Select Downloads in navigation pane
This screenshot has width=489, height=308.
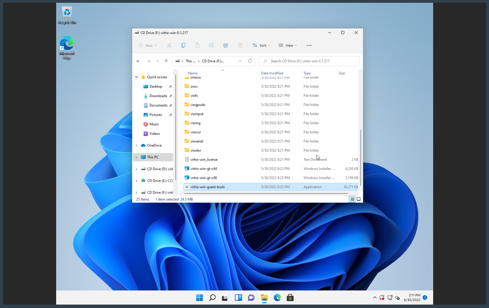[x=158, y=96]
